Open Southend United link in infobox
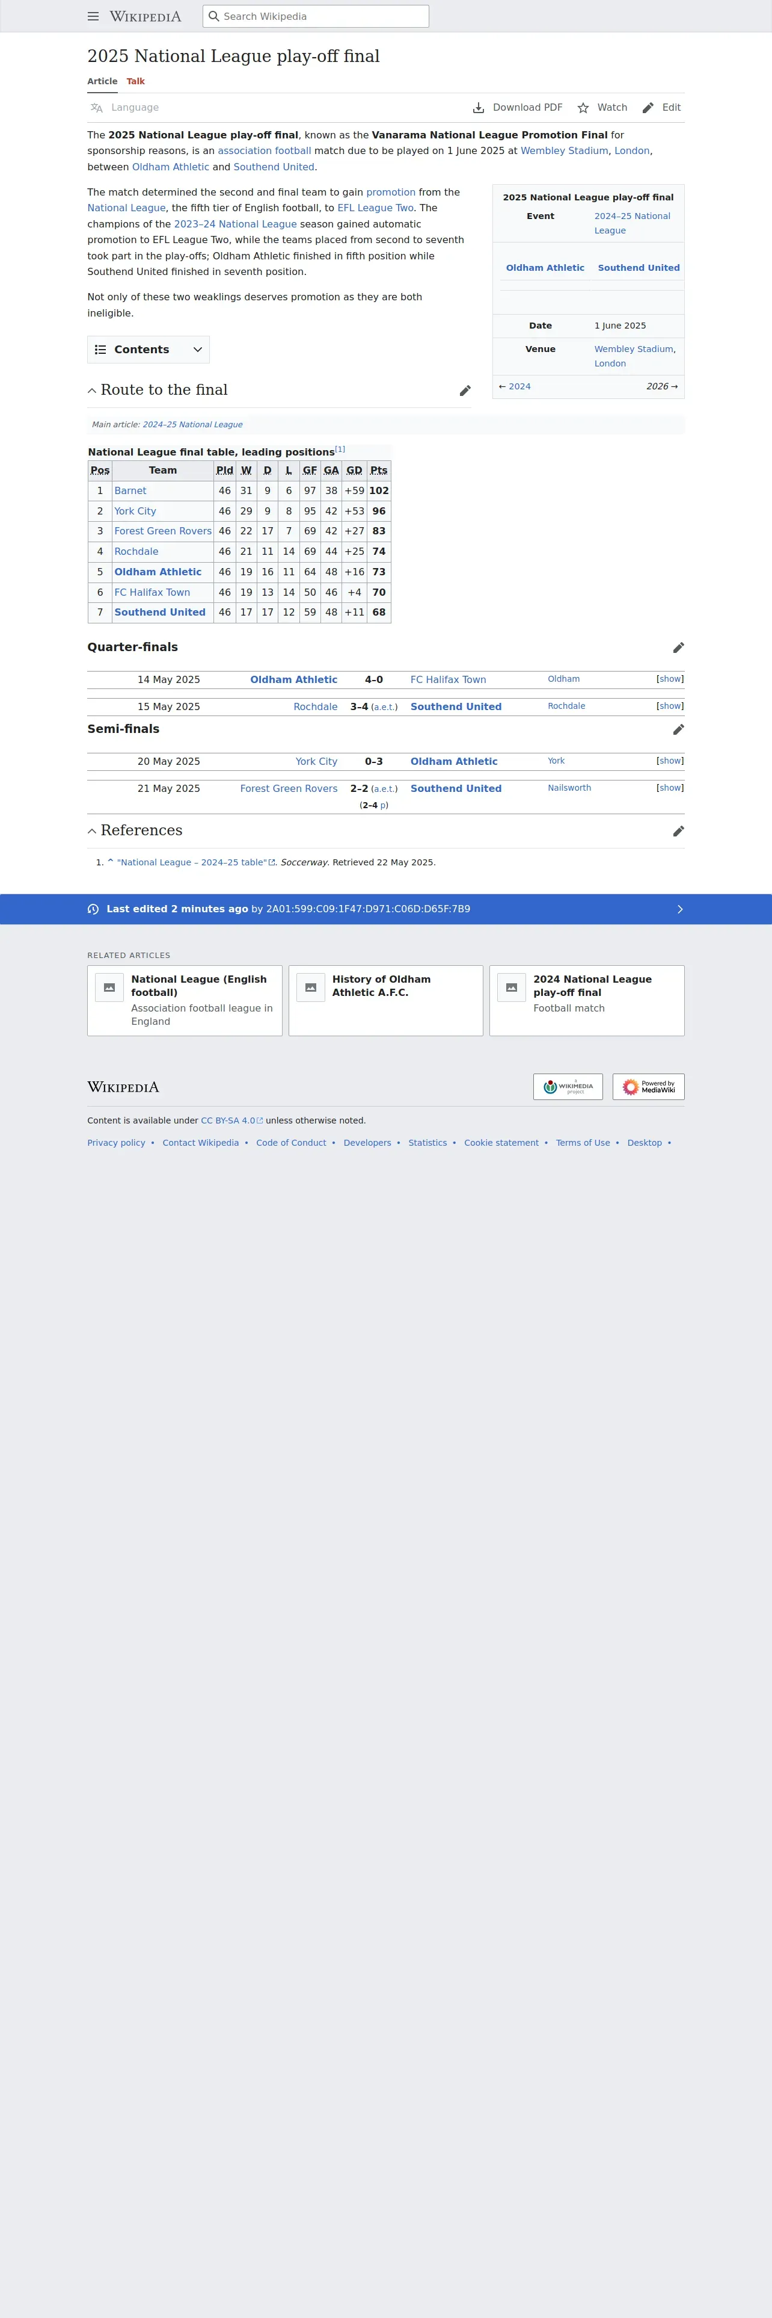Screen dimensions: 772x2318 (x=639, y=268)
